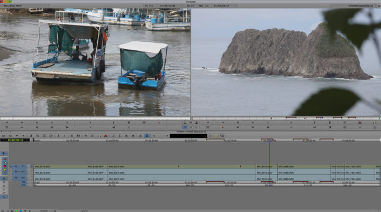Click the red marker icon in timeline toolbar
Screen dimensions: 381x212
(154, 136)
